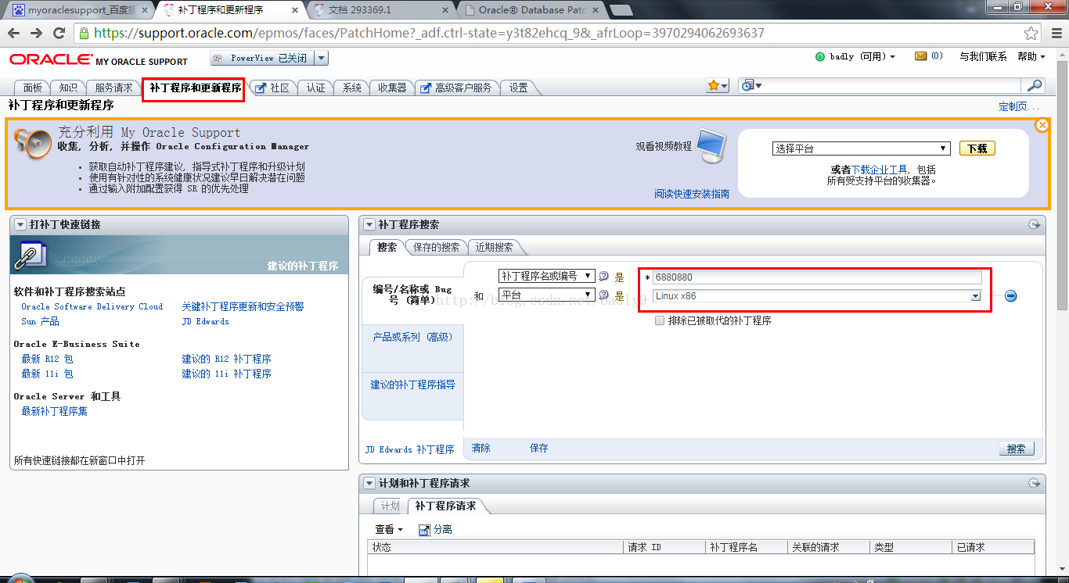Viewport: 1069px width, 583px height.
Task: Click the 清除 link
Action: click(481, 448)
